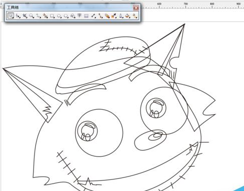This screenshot has width=244, height=191.
Task: Activate the interactive Blend tool
Action: [x=107, y=16]
